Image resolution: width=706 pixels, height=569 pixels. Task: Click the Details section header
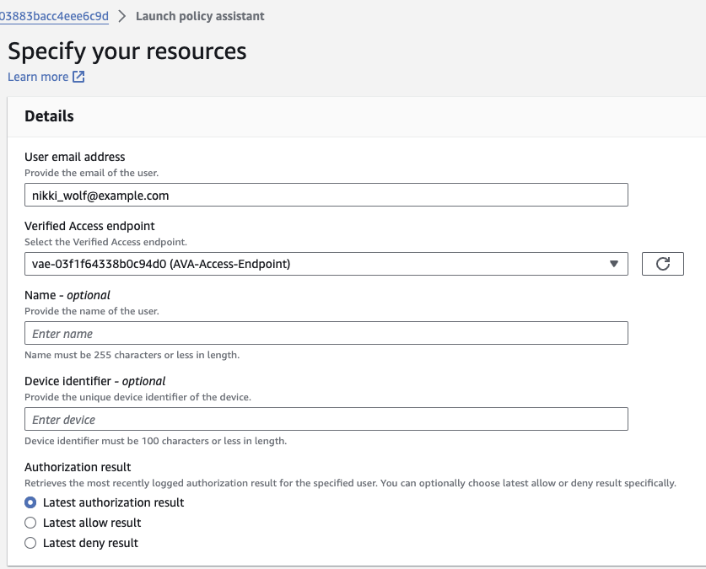coord(48,116)
